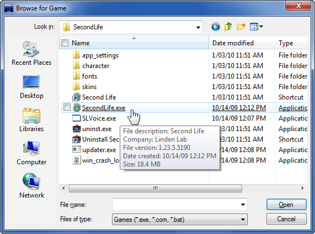Select the SecondLife.exe file name

coord(104,108)
